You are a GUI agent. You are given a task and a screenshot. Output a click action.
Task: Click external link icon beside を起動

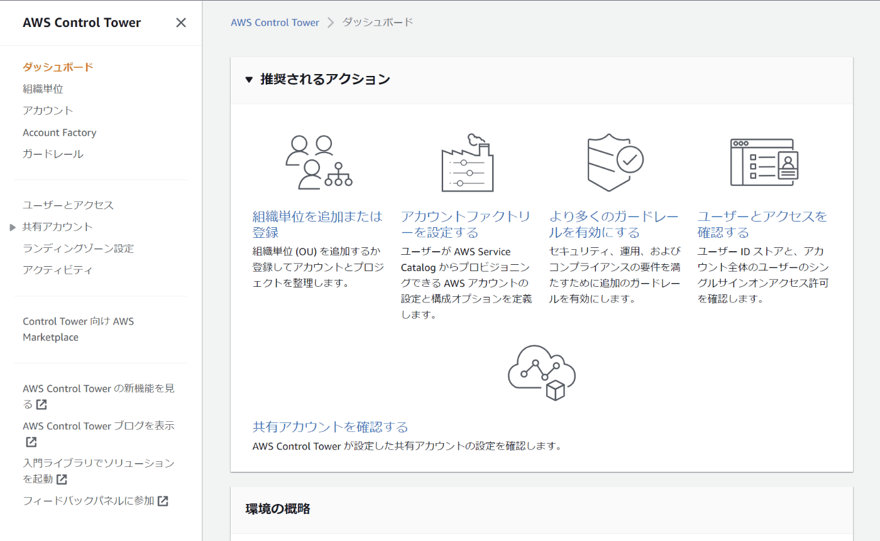(62, 479)
